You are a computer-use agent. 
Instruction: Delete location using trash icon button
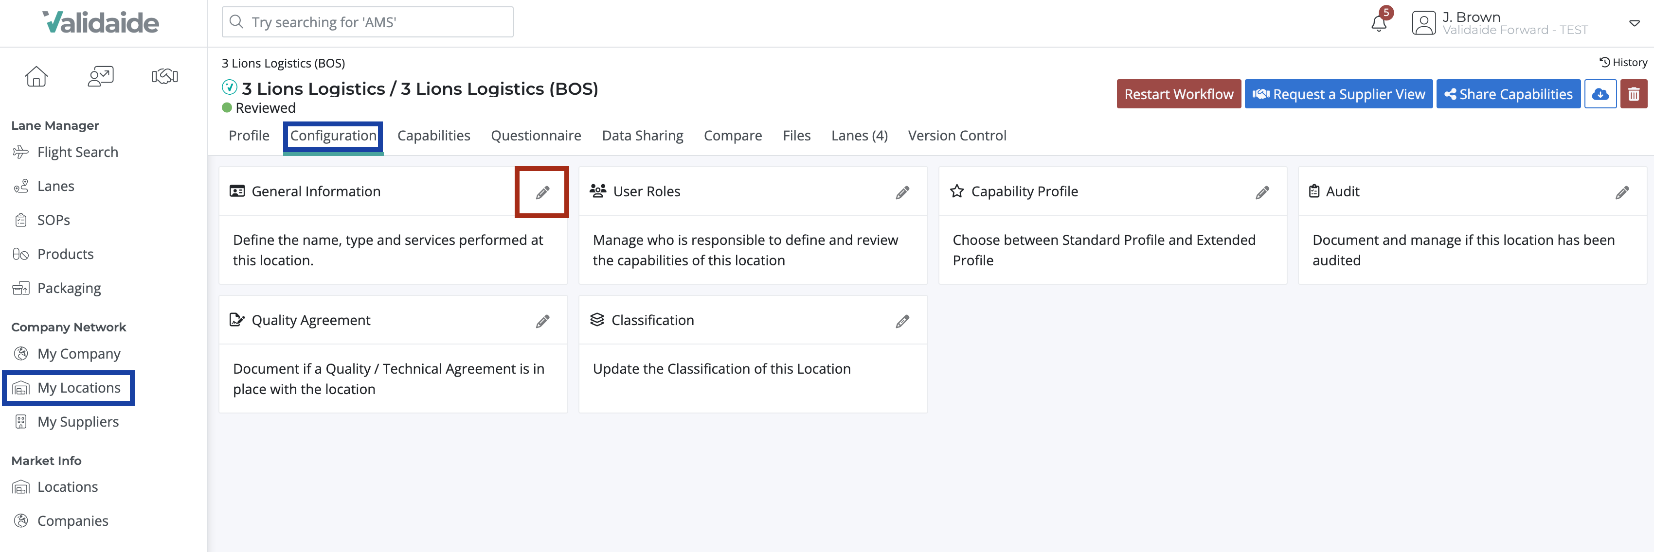[x=1634, y=94]
